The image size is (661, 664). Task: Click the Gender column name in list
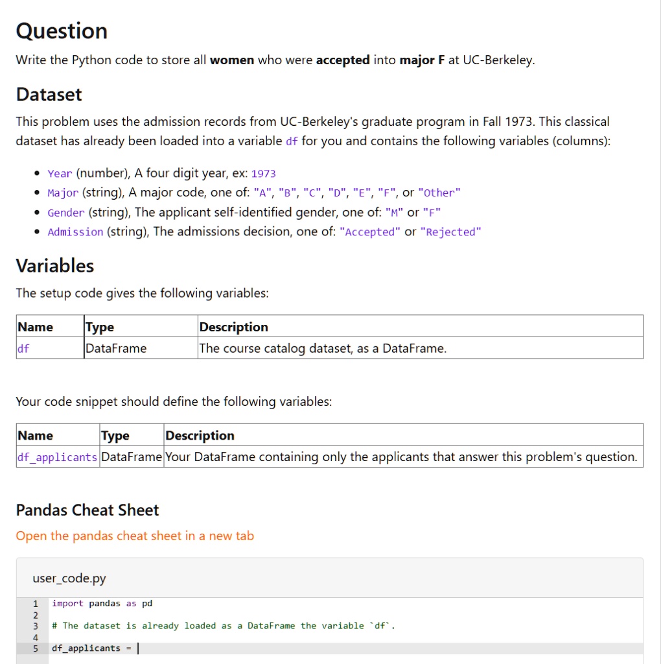pos(66,213)
